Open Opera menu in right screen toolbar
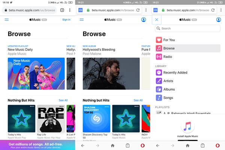Viewport: 225px width, 150px height. click(x=217, y=145)
